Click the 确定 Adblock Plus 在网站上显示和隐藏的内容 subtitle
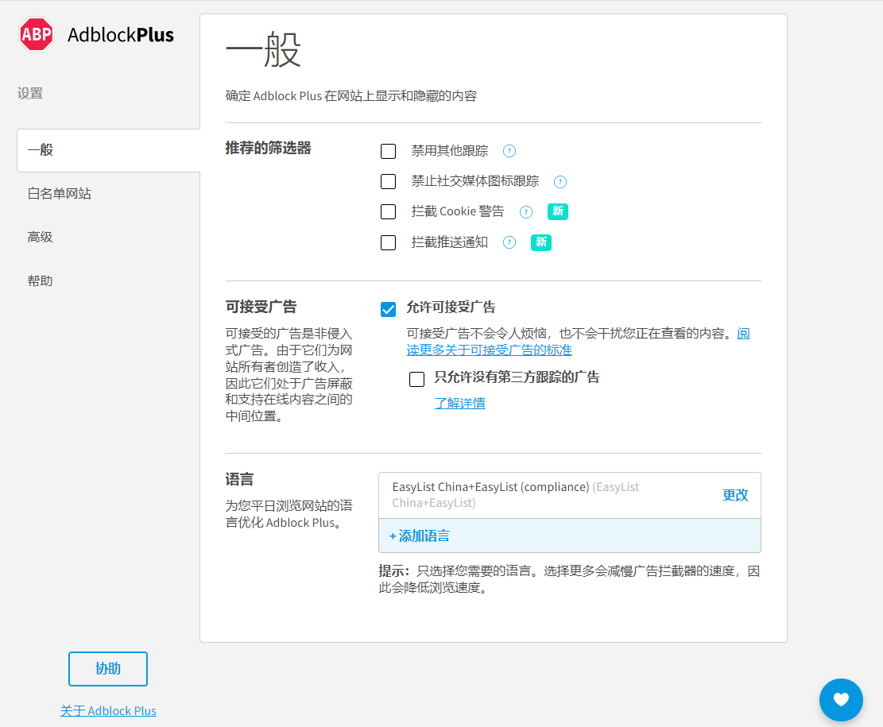Image resolution: width=883 pixels, height=727 pixels. tap(350, 95)
